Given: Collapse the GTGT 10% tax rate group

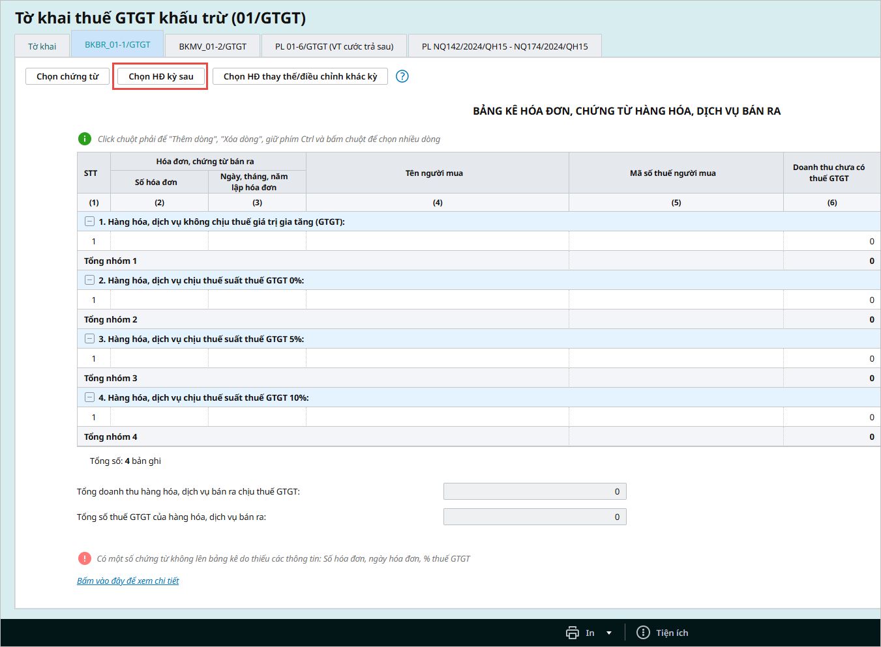Looking at the screenshot, I should 90,397.
